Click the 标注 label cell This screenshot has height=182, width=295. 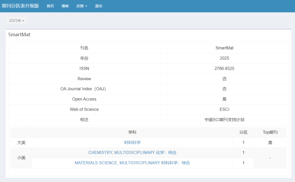(84, 120)
